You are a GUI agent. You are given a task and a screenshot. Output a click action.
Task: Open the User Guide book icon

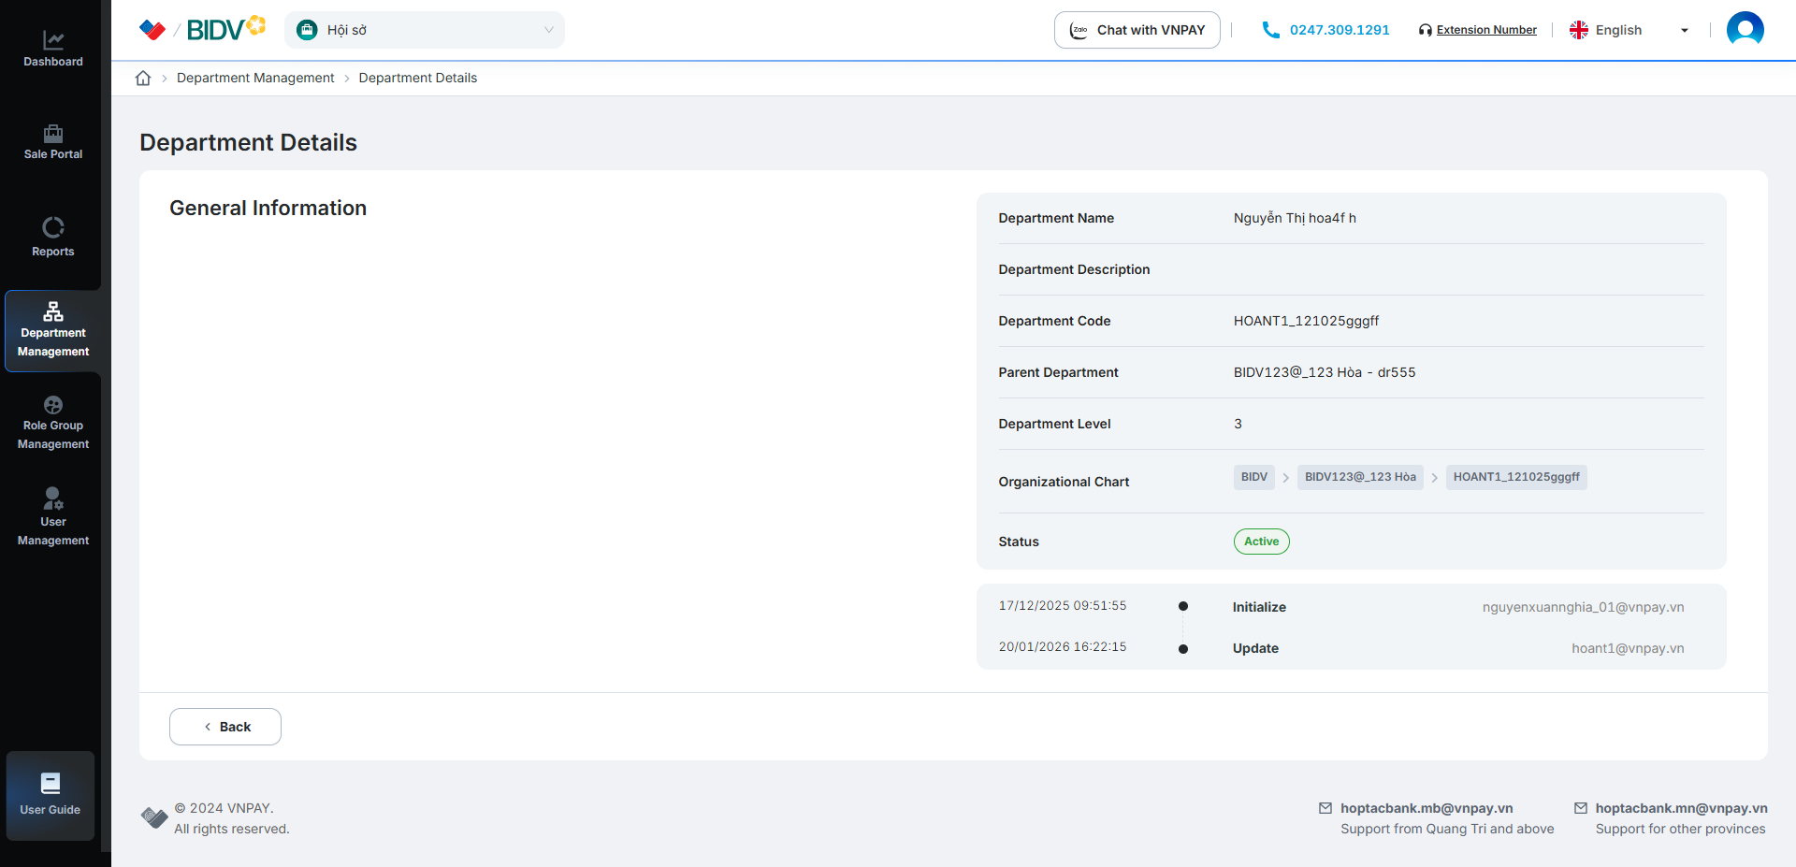tap(51, 784)
